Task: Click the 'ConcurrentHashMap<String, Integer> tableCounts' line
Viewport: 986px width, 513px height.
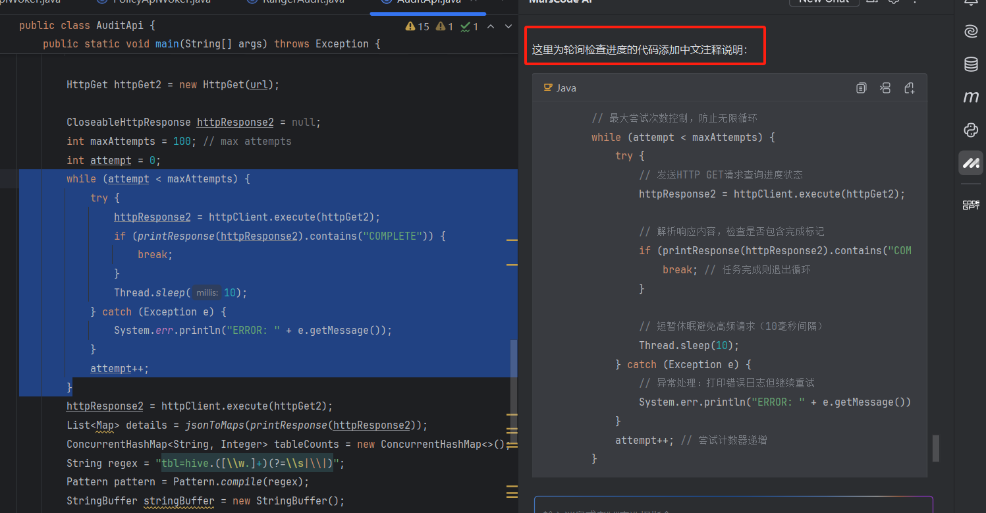Action: [288, 445]
